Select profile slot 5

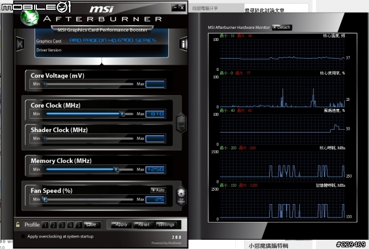[79, 225]
